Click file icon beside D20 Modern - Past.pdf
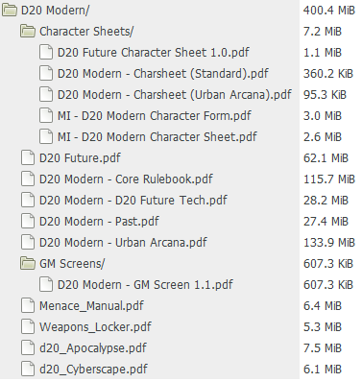Image resolution: width=362 pixels, height=382 pixels. 28,222
